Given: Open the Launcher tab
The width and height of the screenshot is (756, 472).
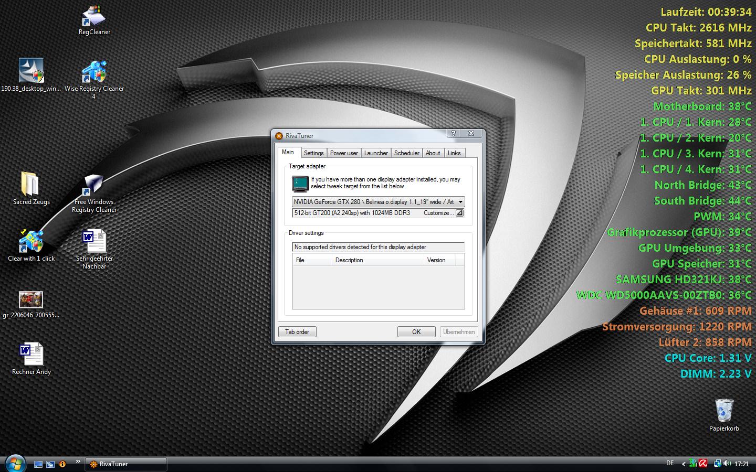Looking at the screenshot, I should [376, 153].
